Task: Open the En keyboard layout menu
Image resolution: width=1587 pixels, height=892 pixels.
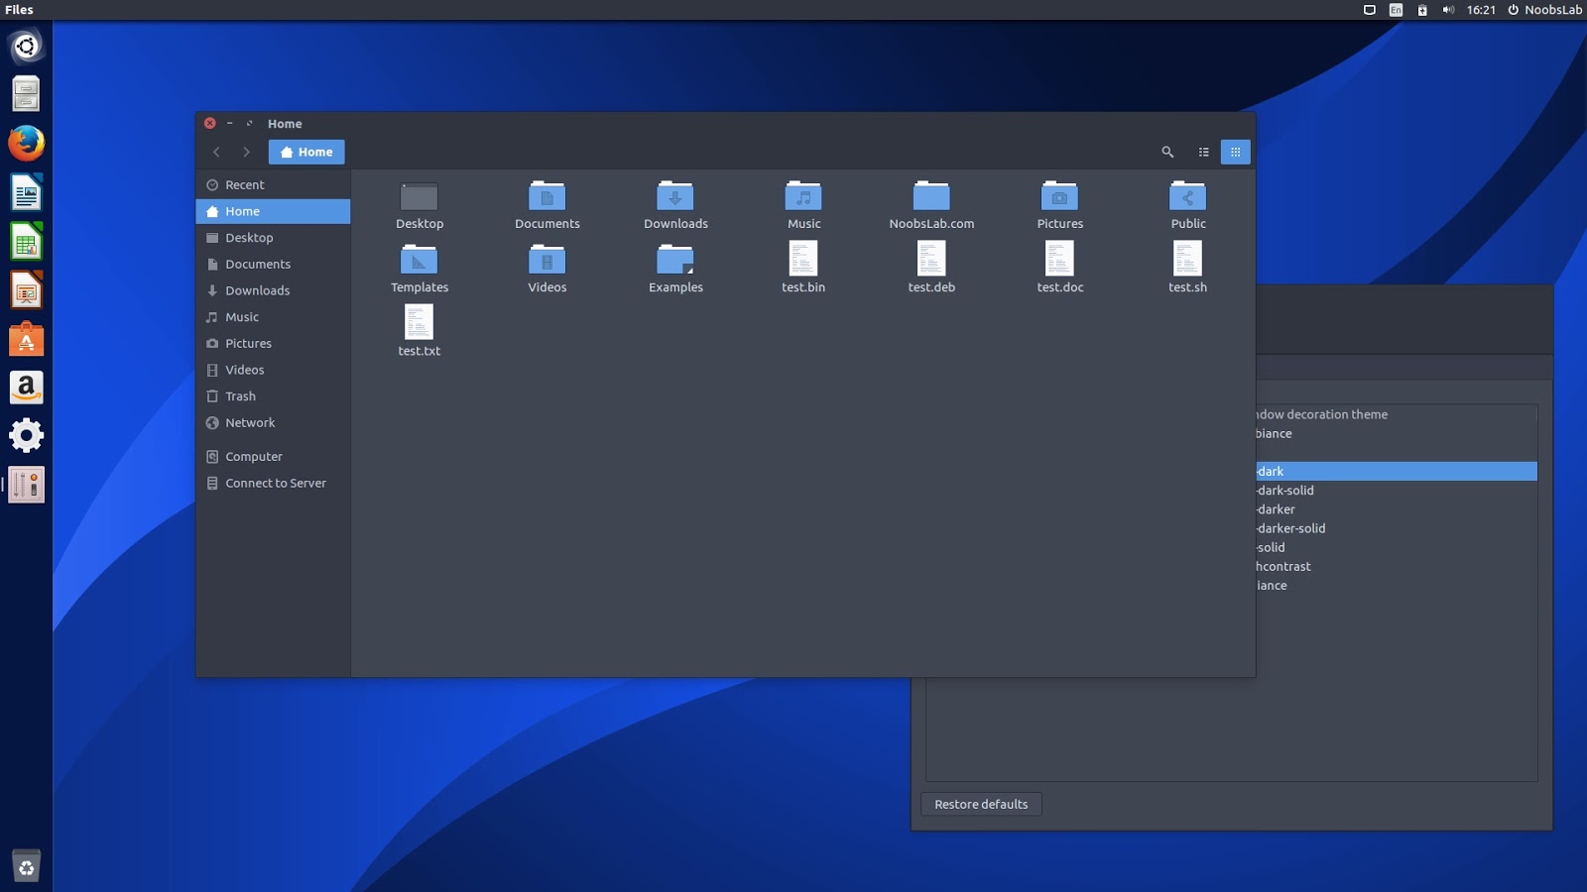Action: (1395, 10)
